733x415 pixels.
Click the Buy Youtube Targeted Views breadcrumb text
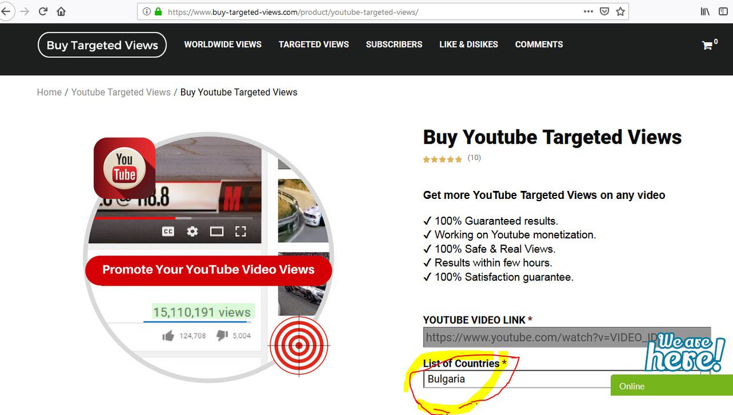239,92
